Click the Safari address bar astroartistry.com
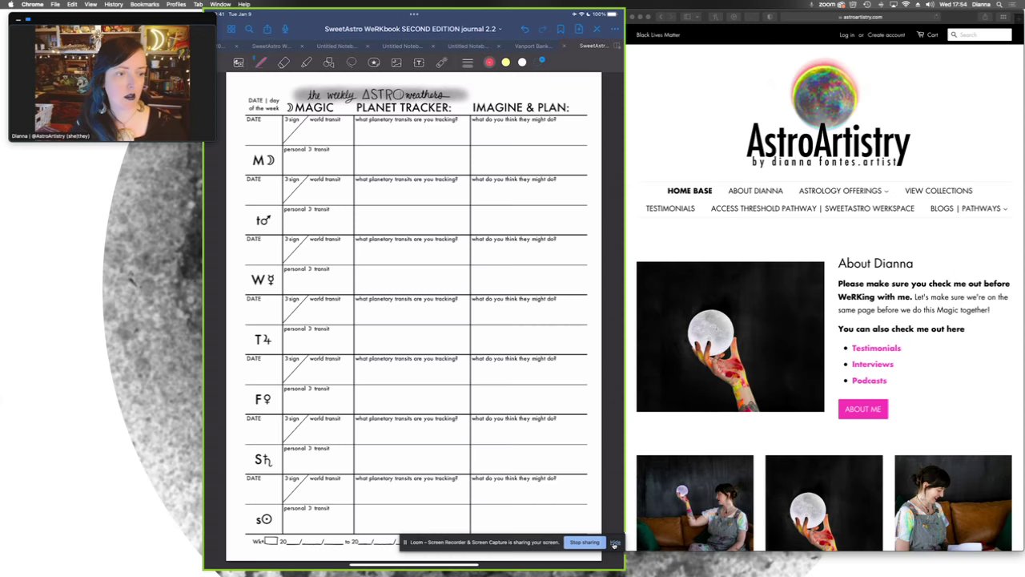The height and width of the screenshot is (577, 1025). (x=862, y=17)
